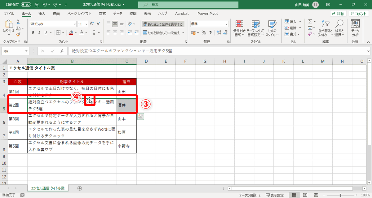Toggle middle vertical align button
The image size is (372, 198).
[115, 24]
